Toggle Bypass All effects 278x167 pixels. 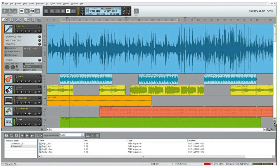click(x=11, y=55)
